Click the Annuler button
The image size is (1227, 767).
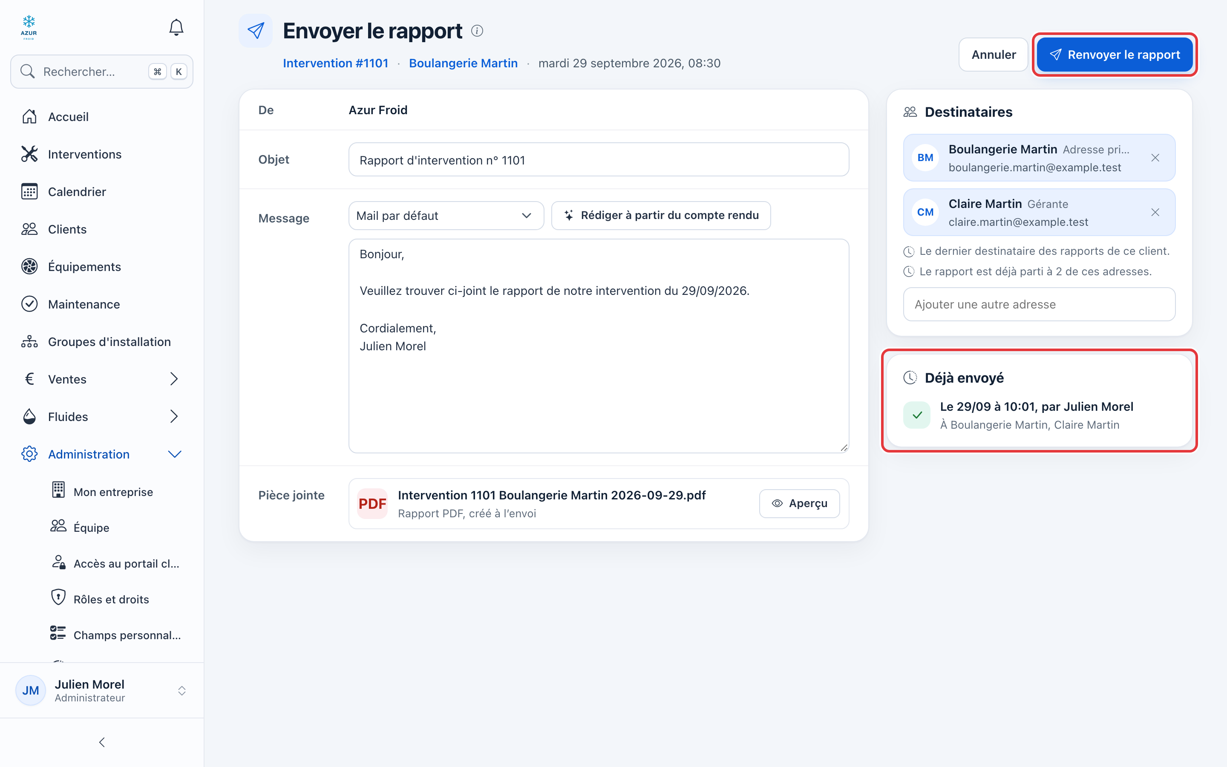[x=993, y=55]
